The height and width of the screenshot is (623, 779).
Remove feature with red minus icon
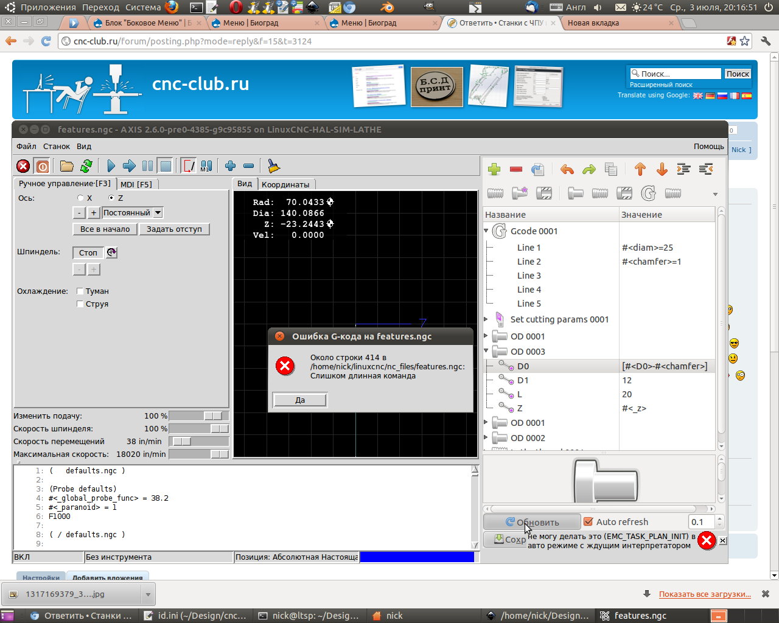click(516, 169)
